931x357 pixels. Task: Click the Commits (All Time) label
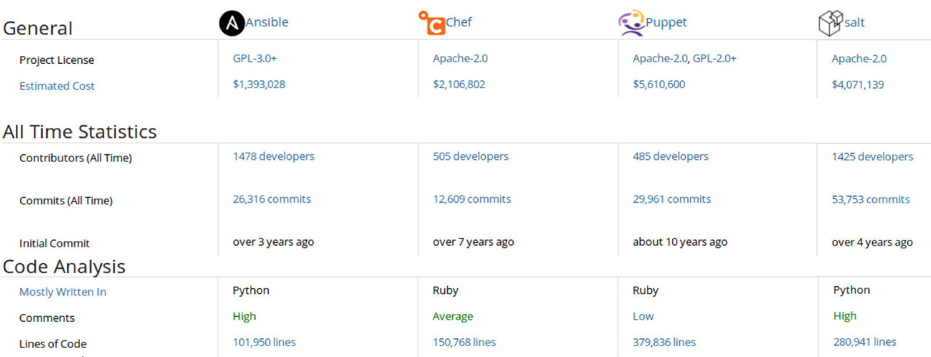click(66, 201)
